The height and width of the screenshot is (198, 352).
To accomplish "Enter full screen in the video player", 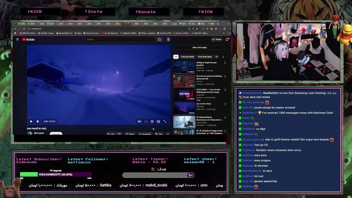I will coord(165,121).
